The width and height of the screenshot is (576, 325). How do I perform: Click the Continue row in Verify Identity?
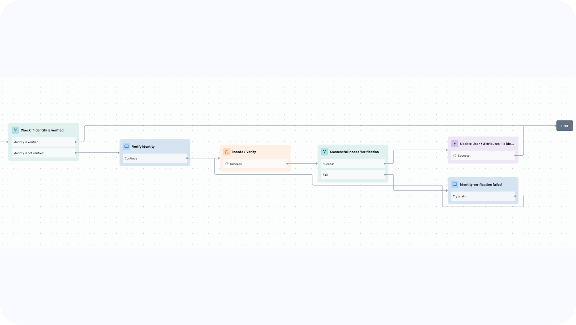[154, 159]
